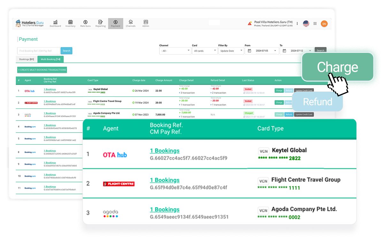Click the Voided badge in Keytel Global row
This screenshot has width=389, height=241.
(248, 89)
